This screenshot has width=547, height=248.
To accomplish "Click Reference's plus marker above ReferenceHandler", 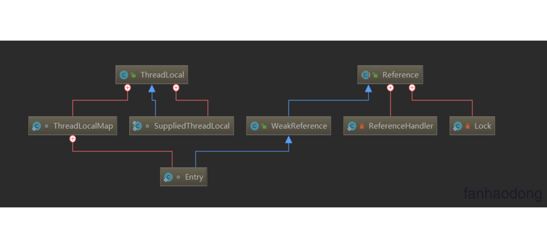I will (x=390, y=88).
